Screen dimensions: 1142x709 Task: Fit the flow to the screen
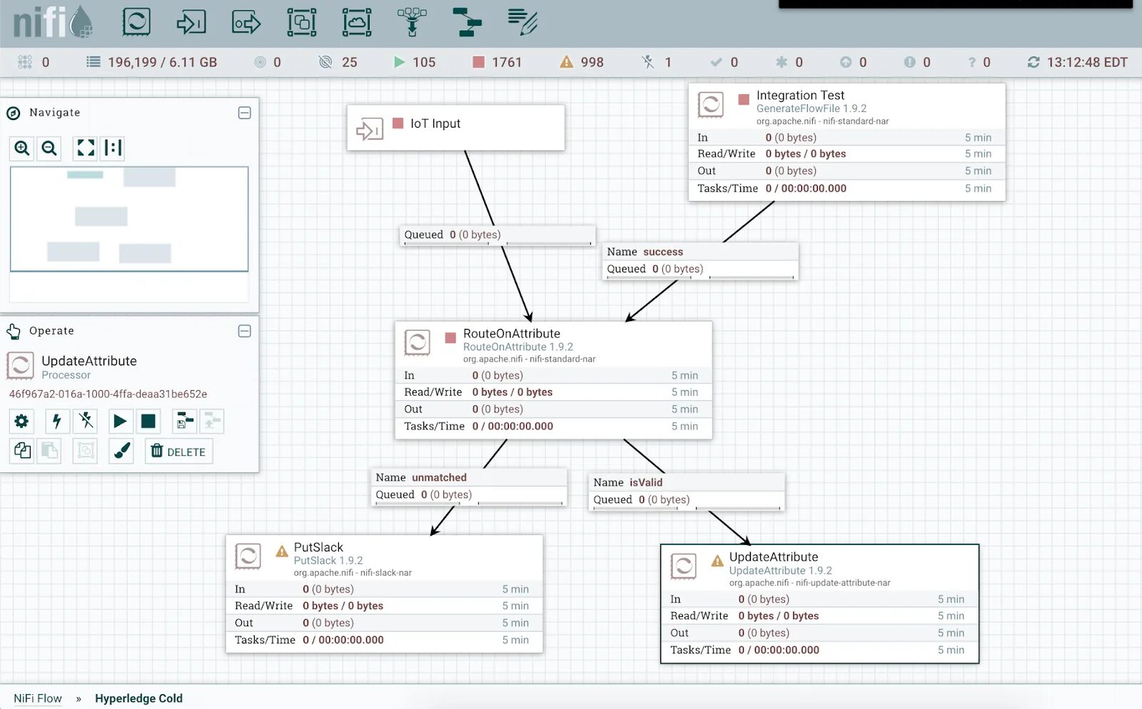(86, 148)
